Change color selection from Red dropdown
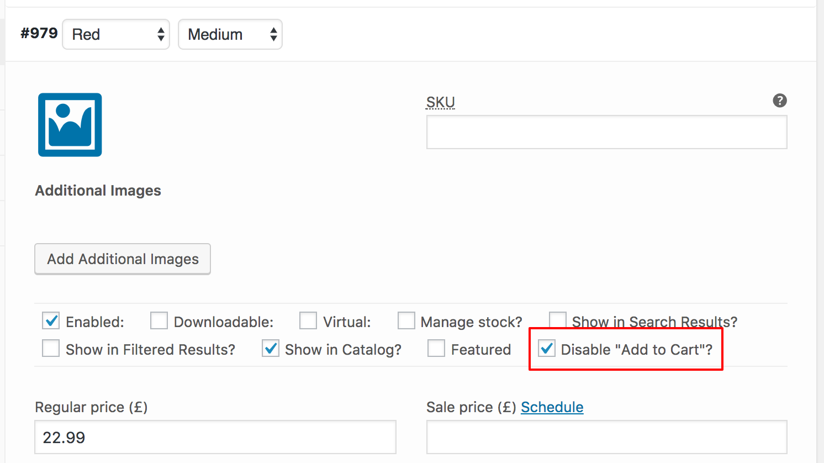The image size is (824, 463). point(115,34)
